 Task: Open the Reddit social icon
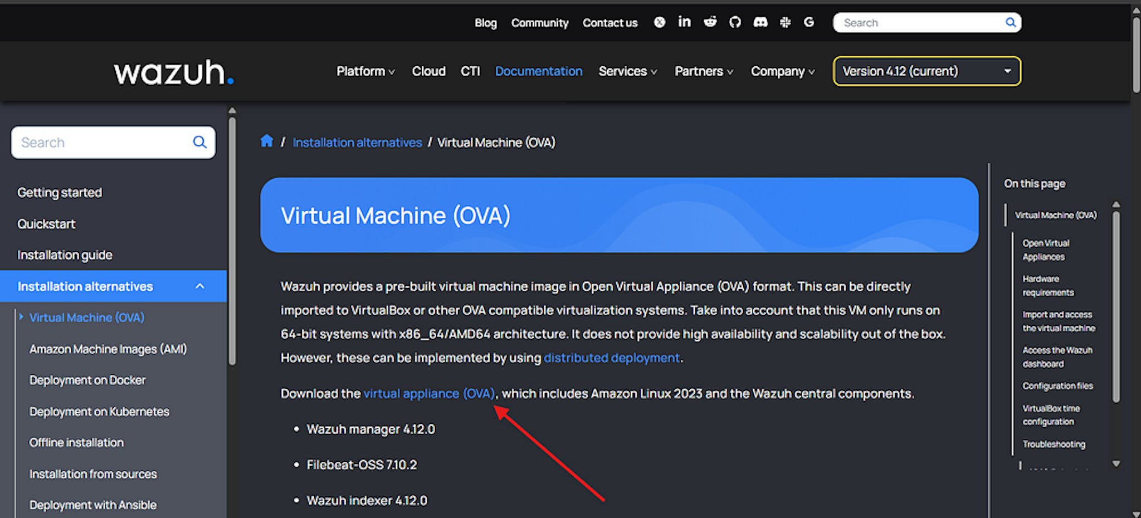pyautogui.click(x=710, y=22)
